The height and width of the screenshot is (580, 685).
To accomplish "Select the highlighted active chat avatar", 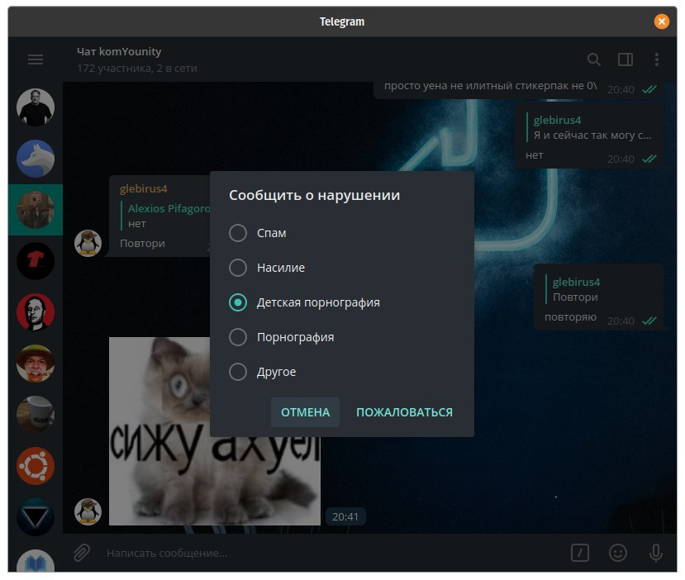I will [36, 210].
